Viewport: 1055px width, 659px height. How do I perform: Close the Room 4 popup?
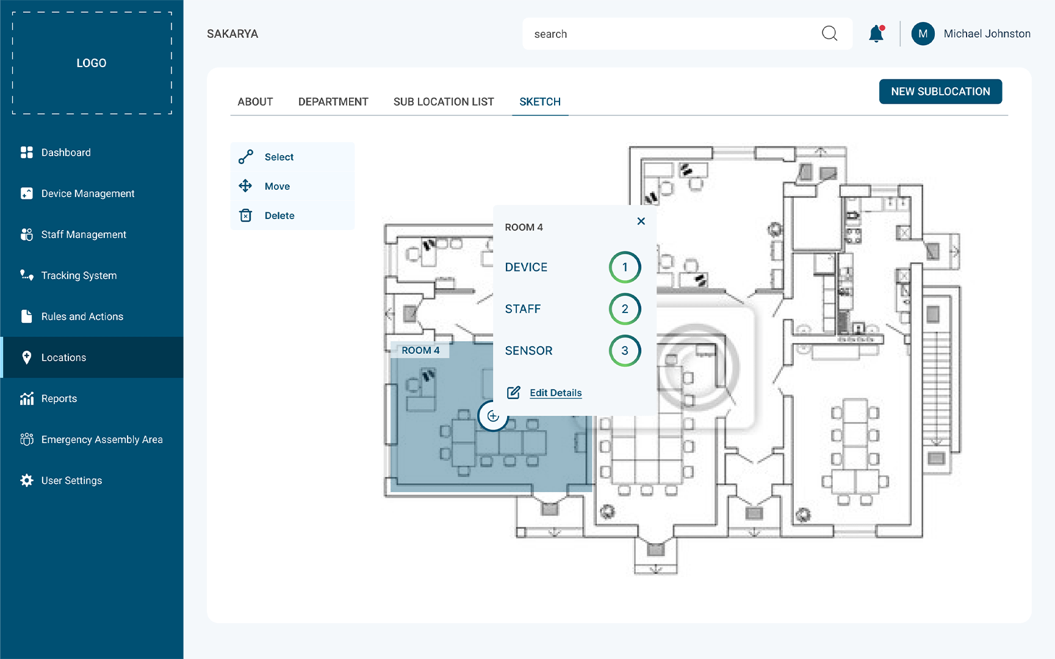(641, 221)
